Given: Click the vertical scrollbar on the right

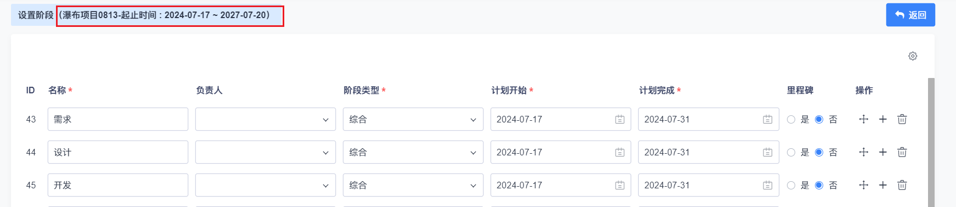Looking at the screenshot, I should 931,142.
